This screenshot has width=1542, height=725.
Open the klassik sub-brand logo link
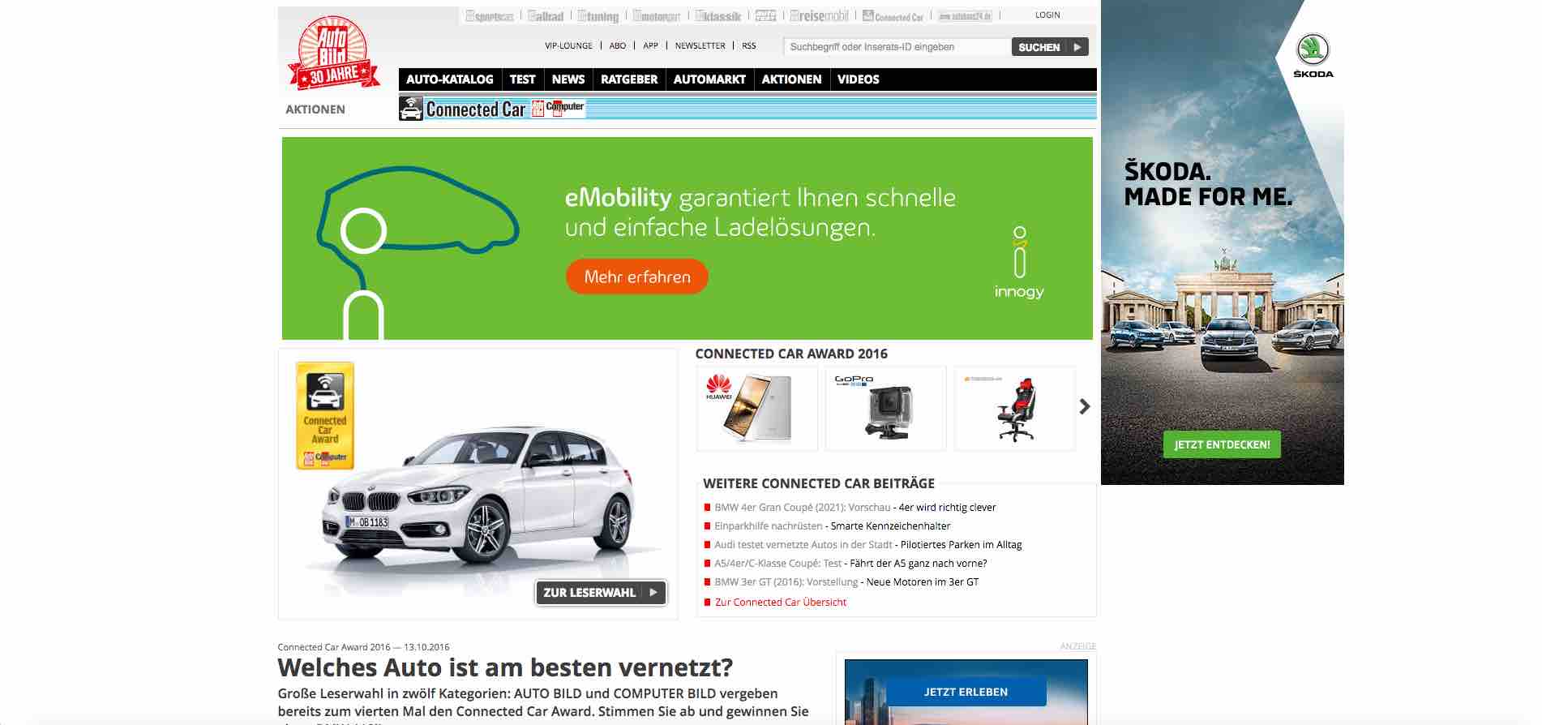pyautogui.click(x=718, y=16)
